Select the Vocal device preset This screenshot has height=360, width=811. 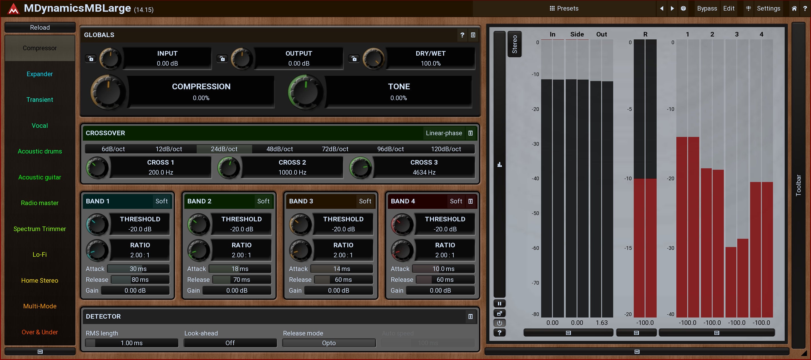[40, 126]
